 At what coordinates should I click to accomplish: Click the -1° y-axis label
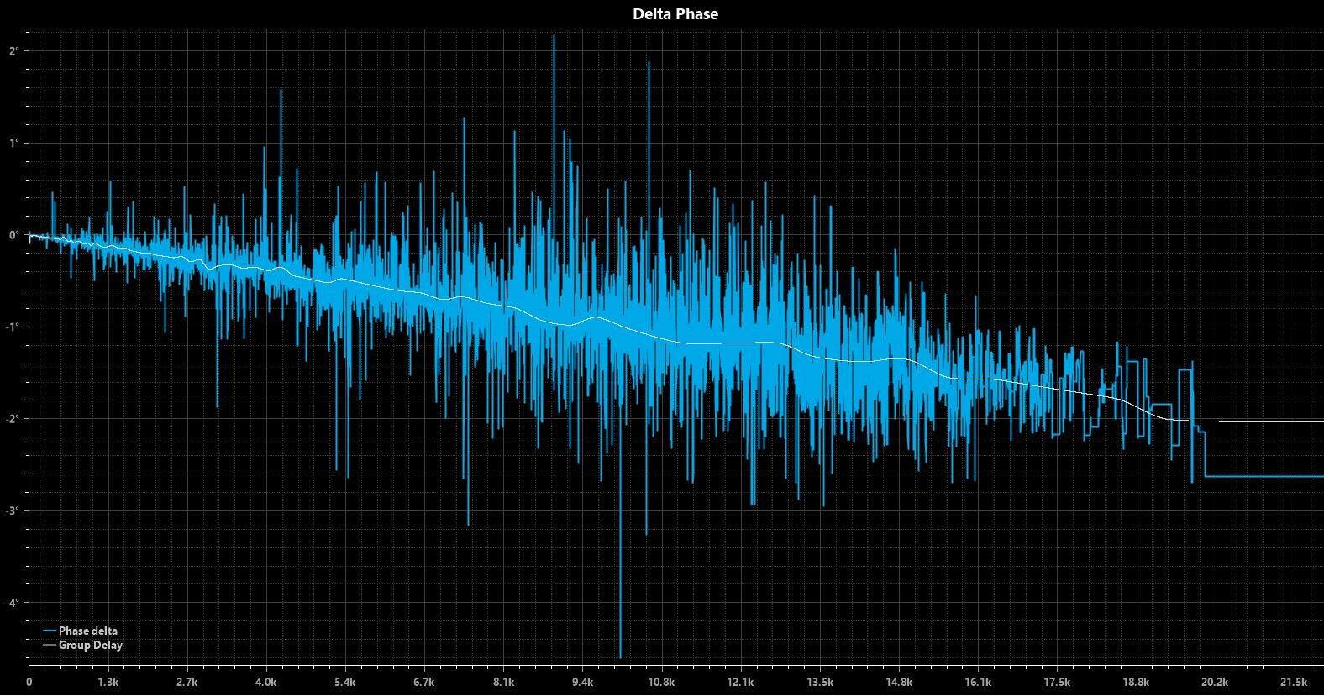(x=13, y=327)
